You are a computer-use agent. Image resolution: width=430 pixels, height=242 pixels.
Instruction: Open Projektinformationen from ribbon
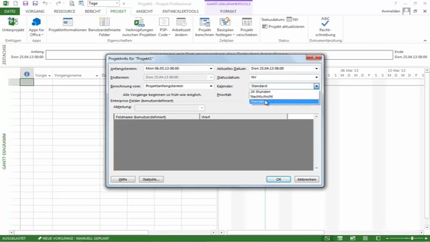coord(67,25)
